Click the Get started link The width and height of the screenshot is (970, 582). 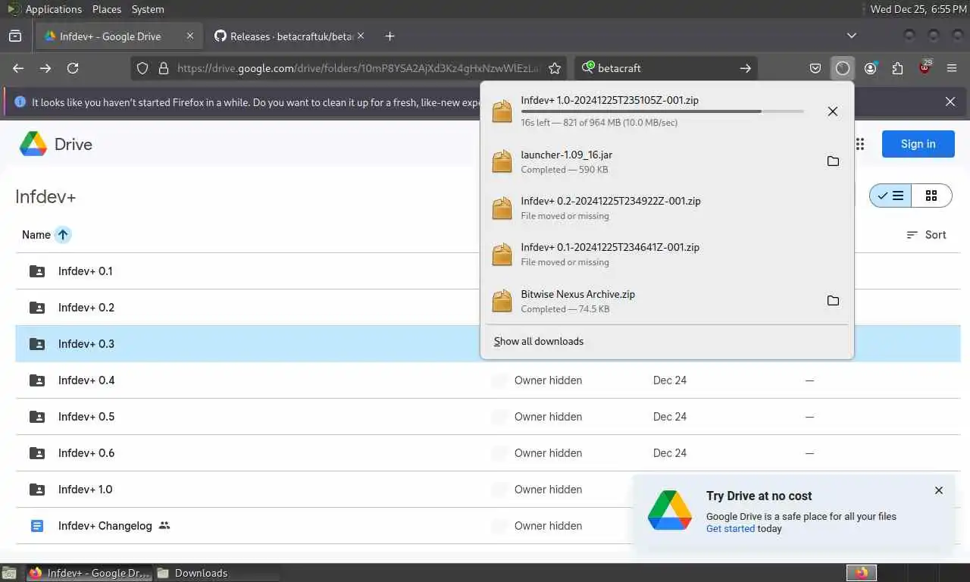pyautogui.click(x=730, y=529)
